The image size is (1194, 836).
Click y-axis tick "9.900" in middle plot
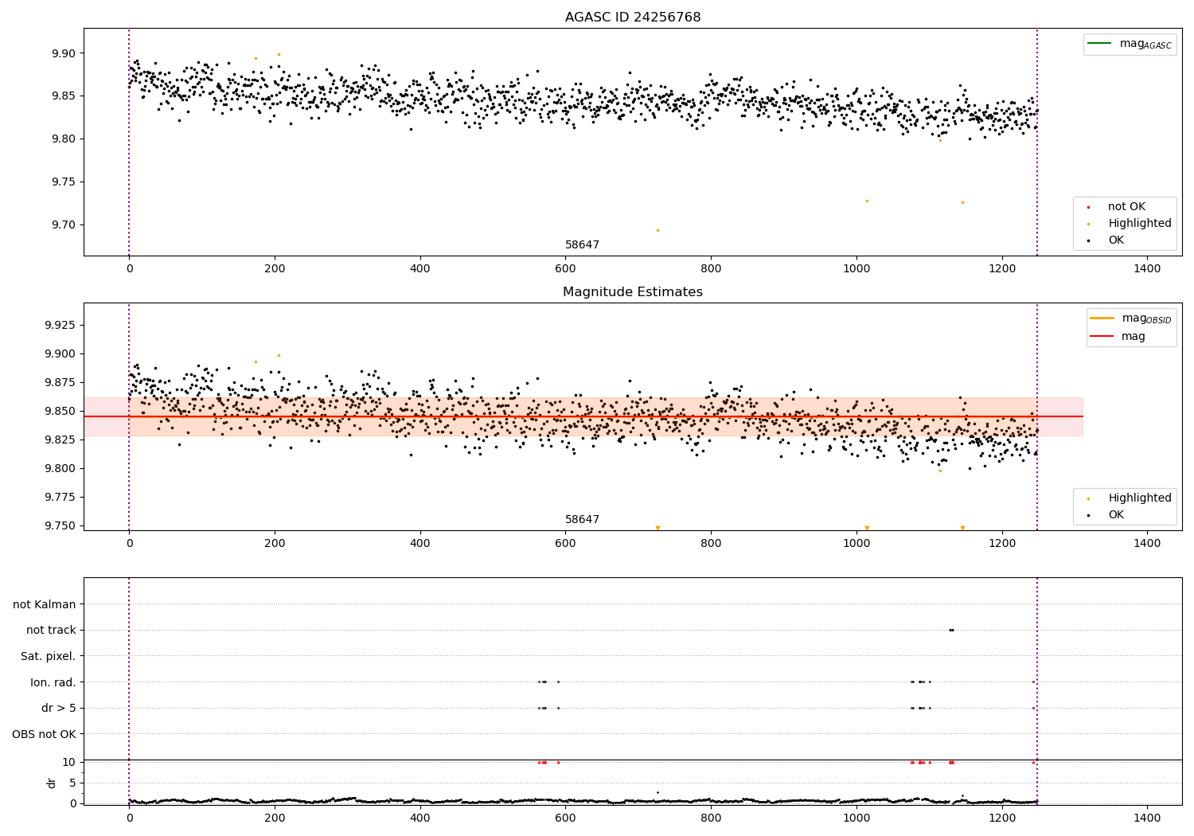click(60, 354)
